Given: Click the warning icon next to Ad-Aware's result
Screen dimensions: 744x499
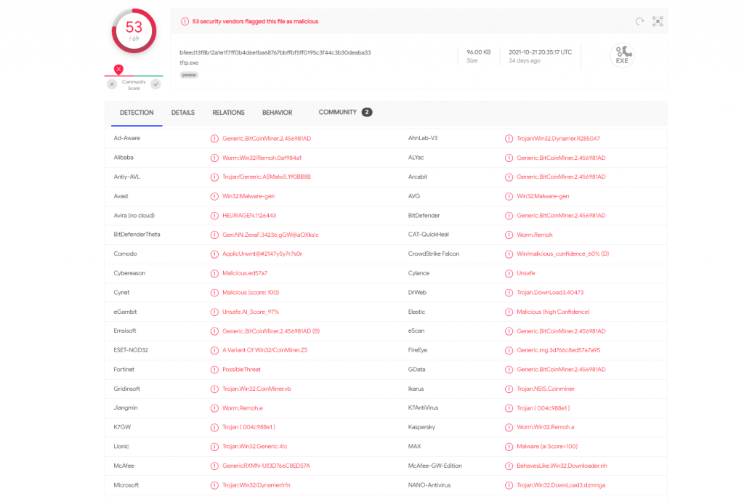Looking at the screenshot, I should (214, 138).
